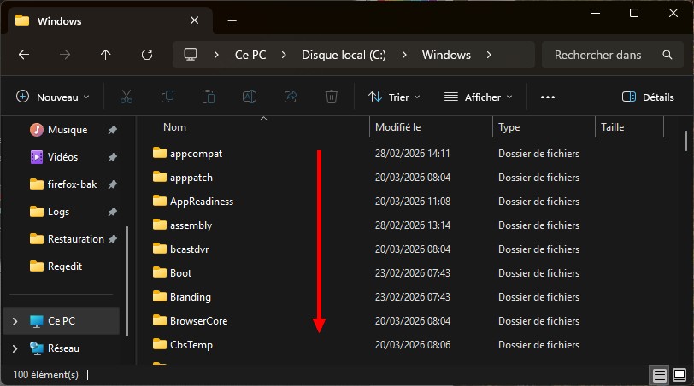Toggle the Détails pane
The height and width of the screenshot is (386, 694).
(x=648, y=96)
